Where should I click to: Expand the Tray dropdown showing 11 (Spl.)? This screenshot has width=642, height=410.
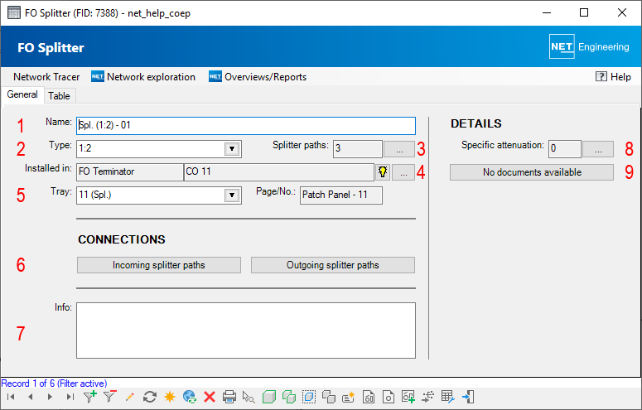[232, 195]
